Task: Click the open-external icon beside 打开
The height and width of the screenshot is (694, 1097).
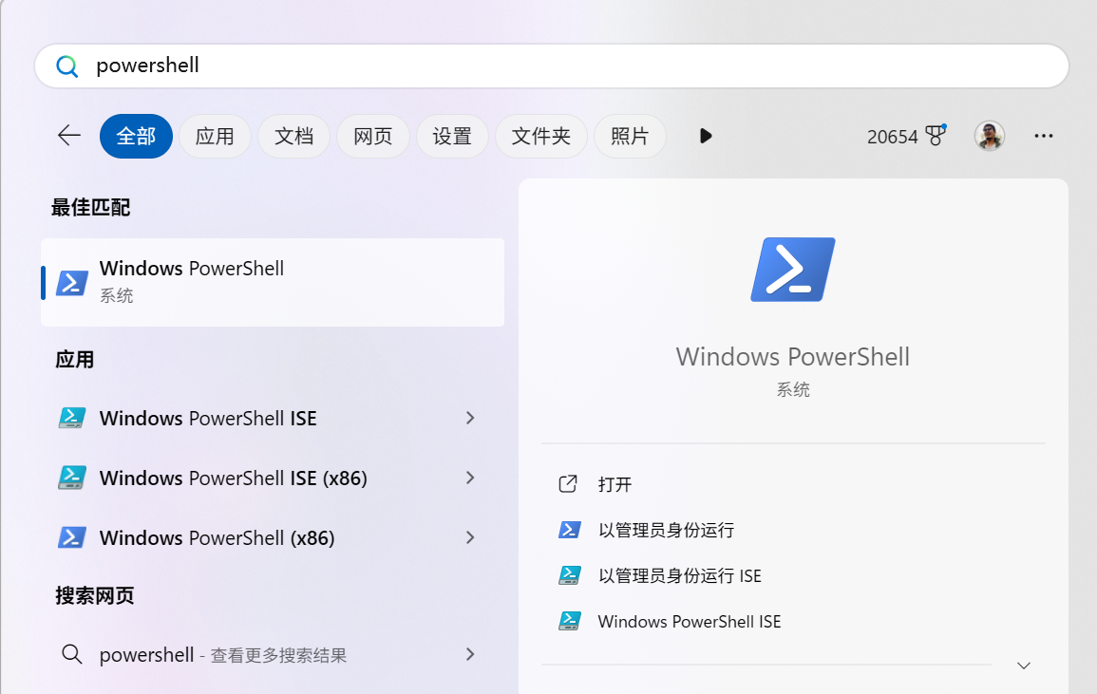Action: [x=568, y=484]
